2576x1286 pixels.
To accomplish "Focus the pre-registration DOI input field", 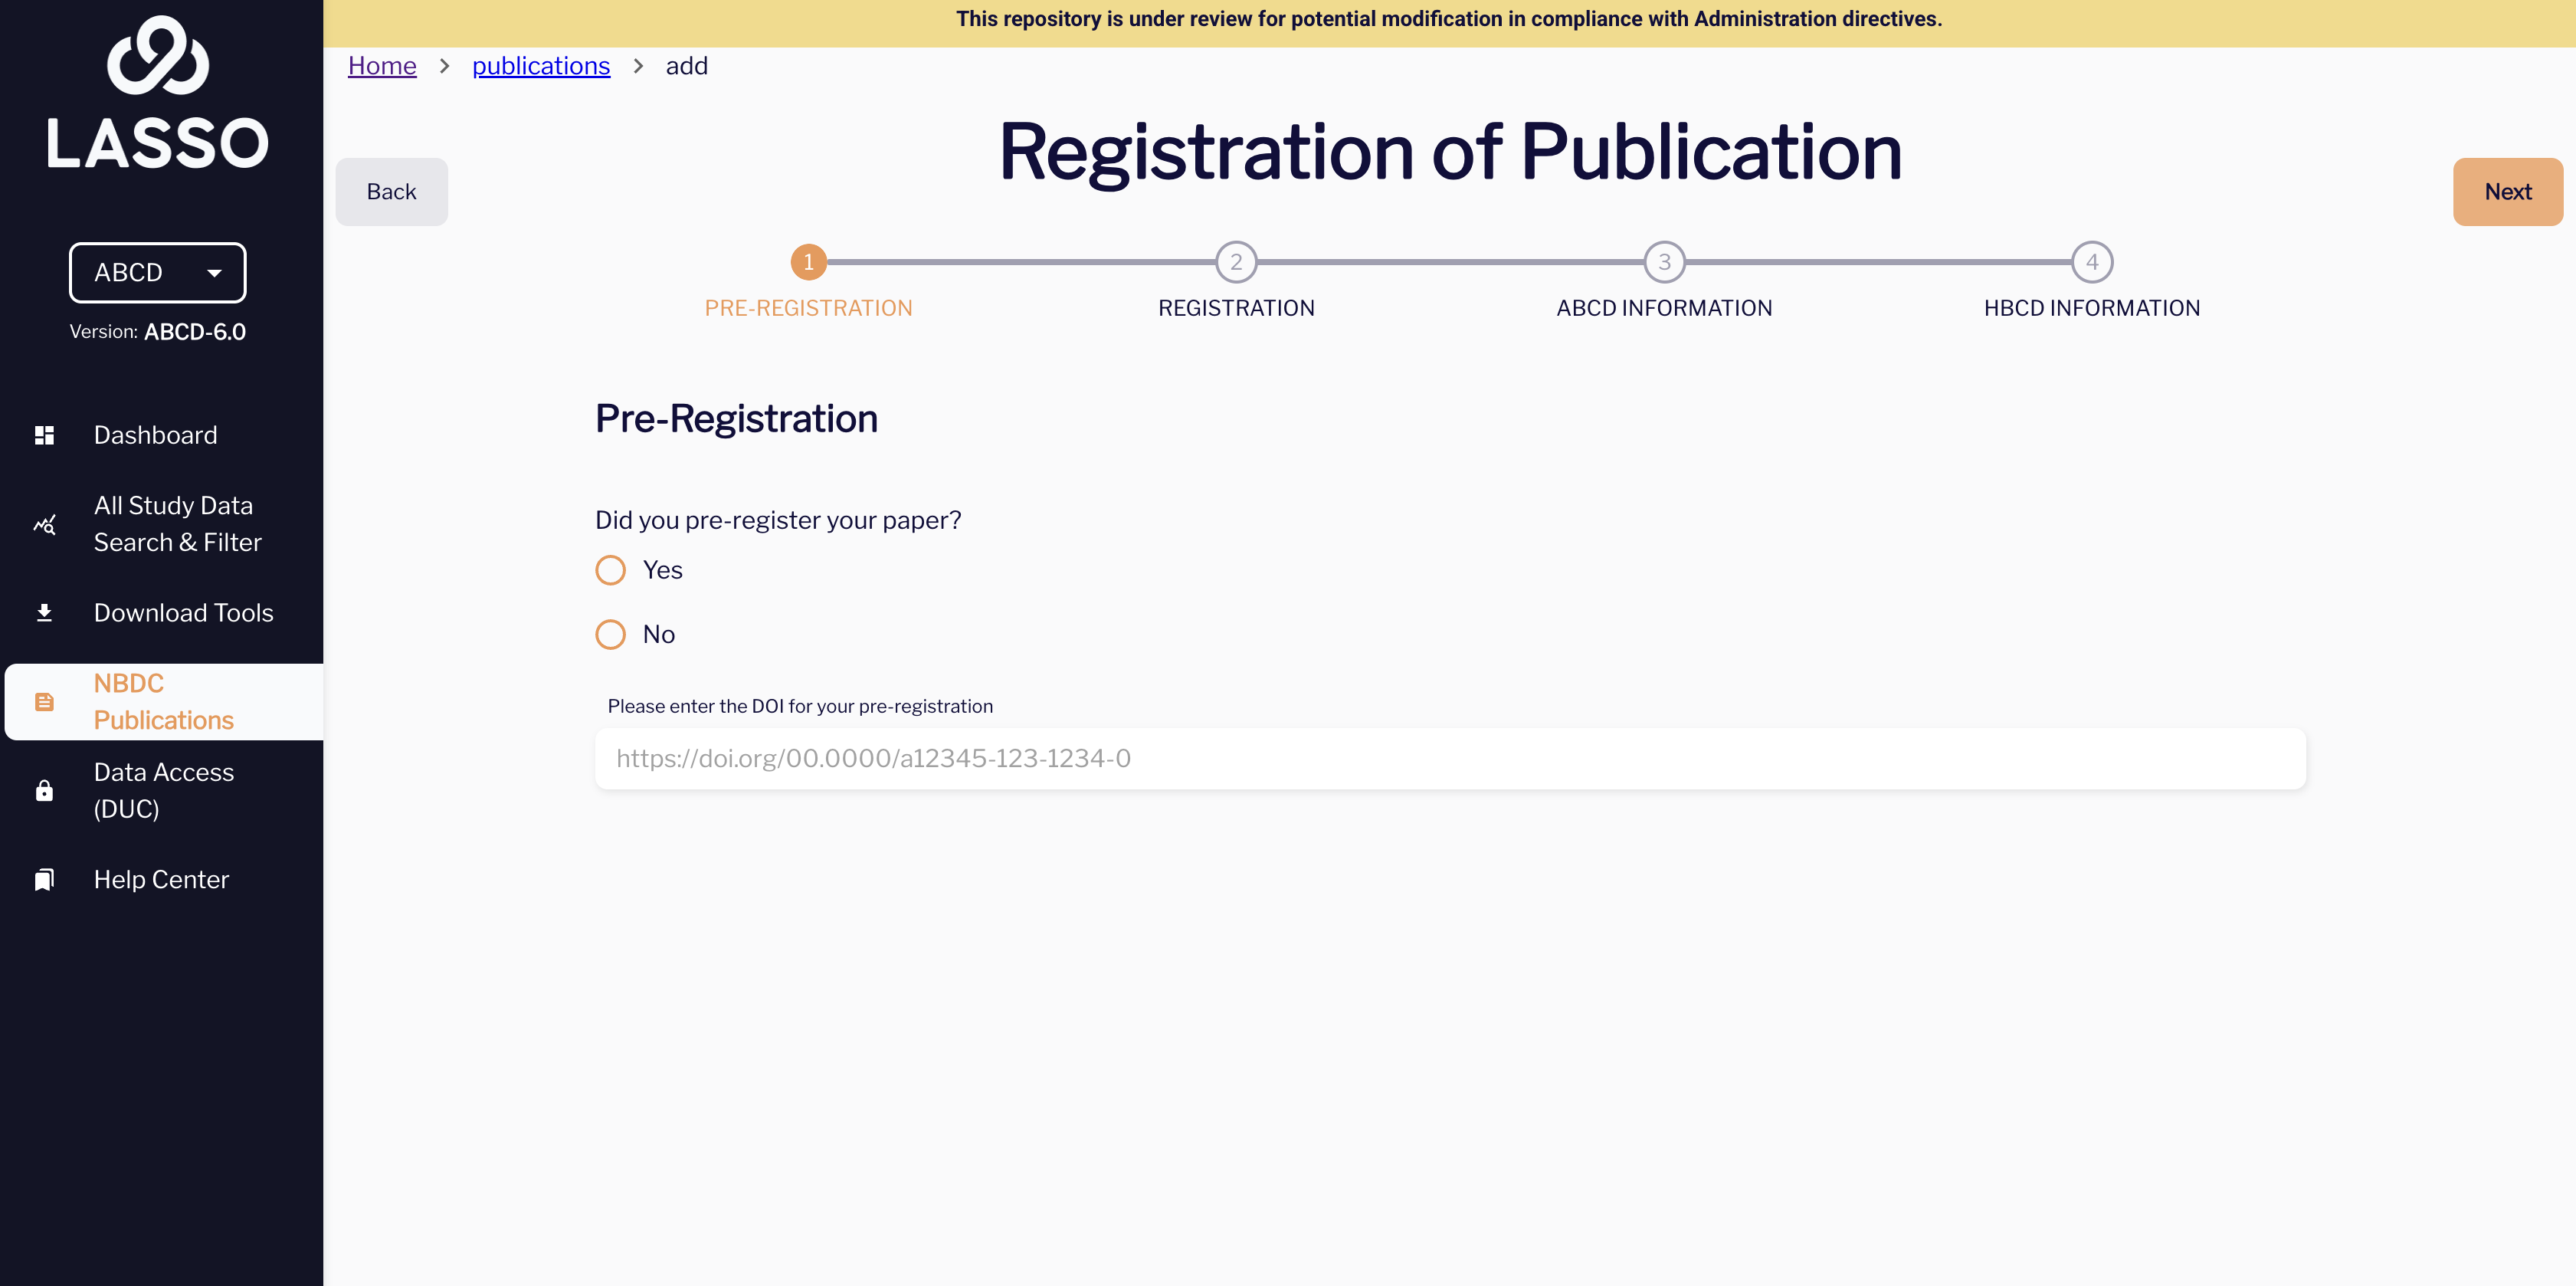I will [1450, 758].
